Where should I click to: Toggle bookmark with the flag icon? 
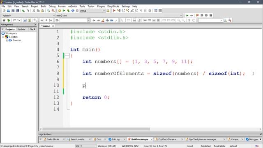click(197, 16)
